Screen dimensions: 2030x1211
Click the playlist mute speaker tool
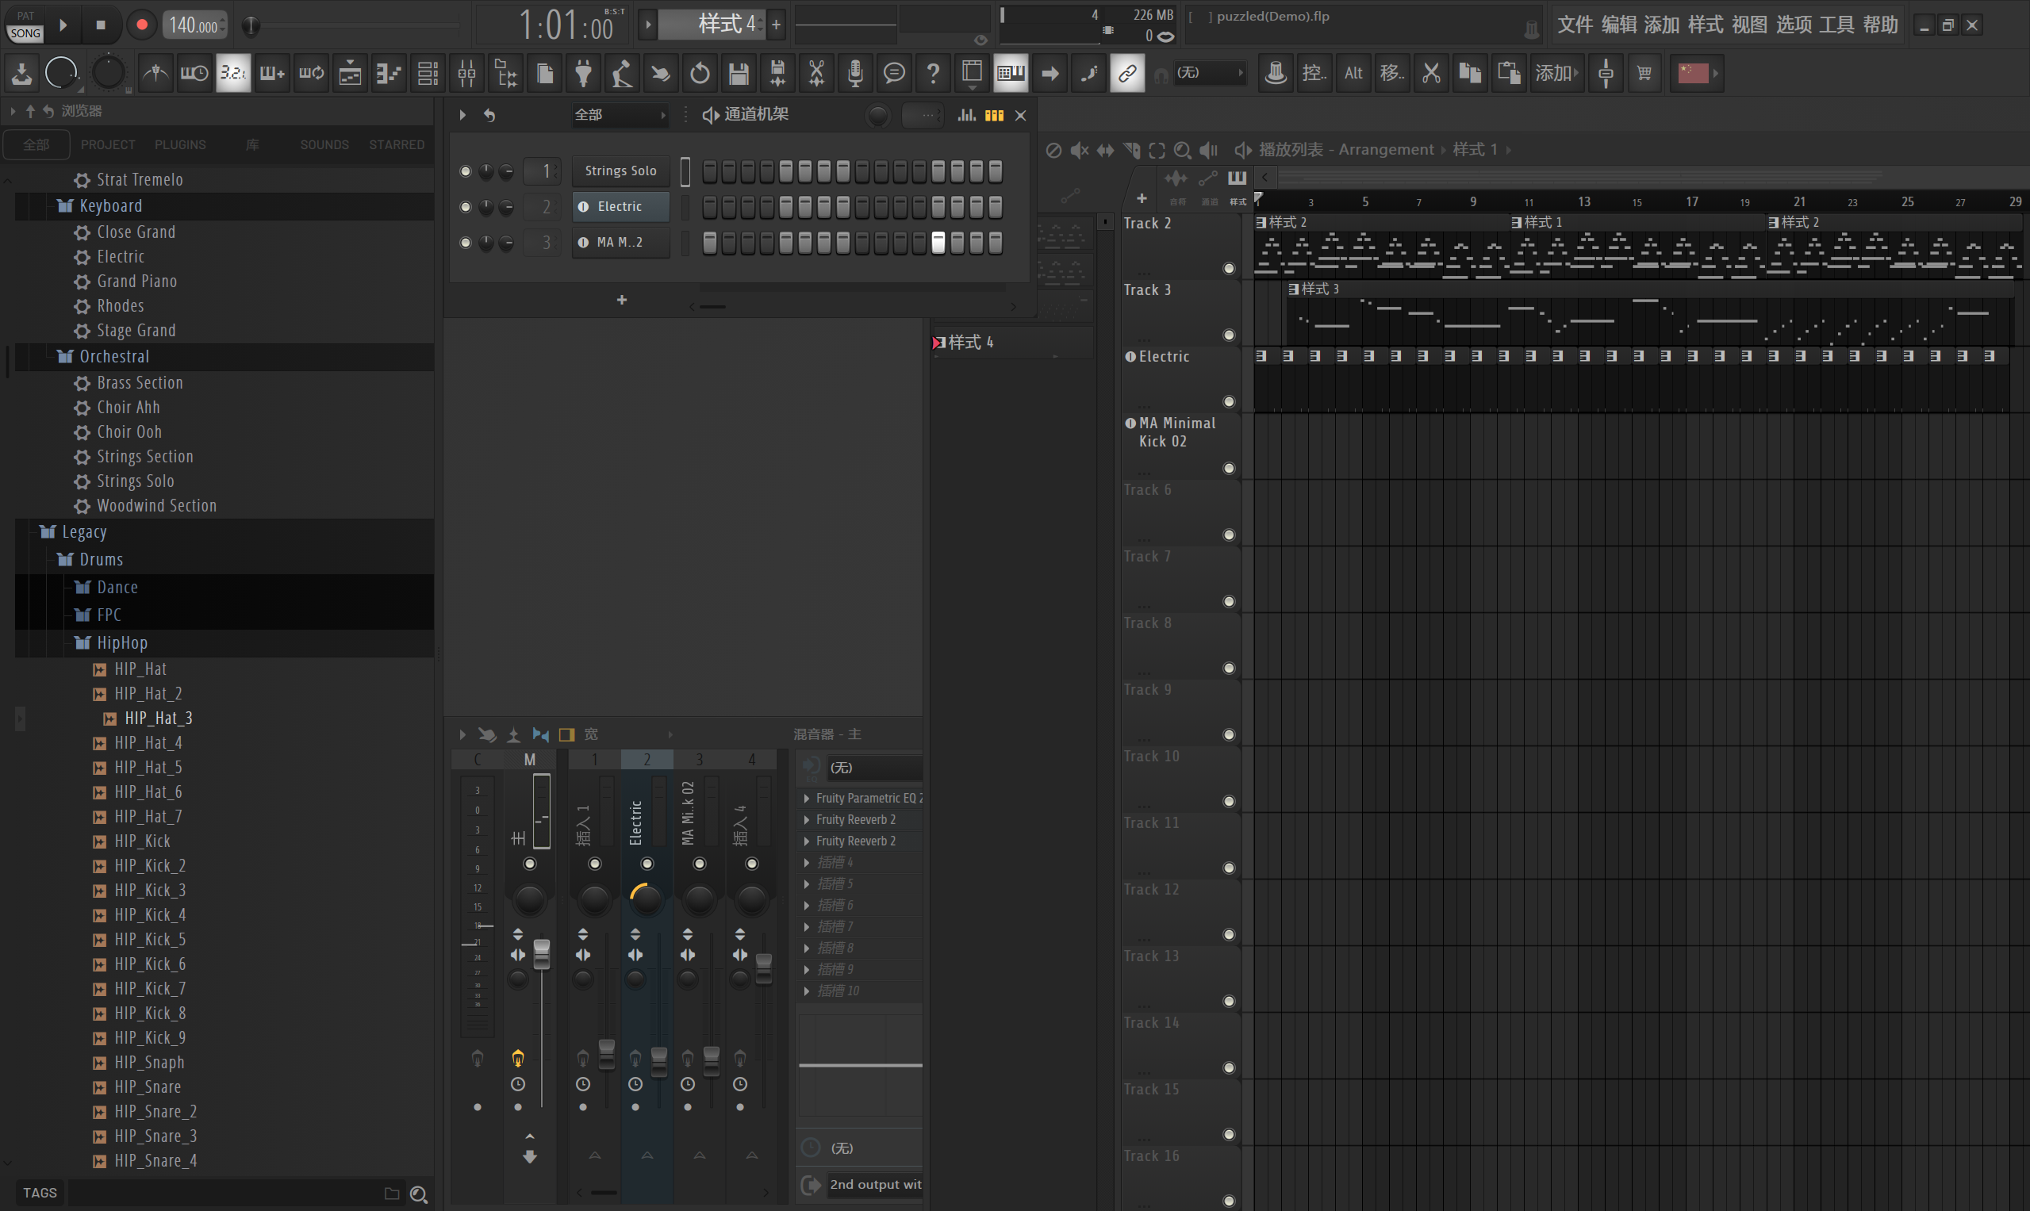1079,150
